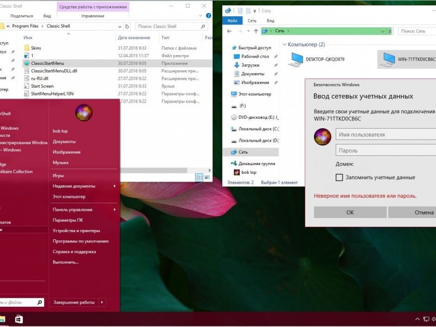Expand the ribbon in Classic Shell window
The height and width of the screenshot is (327, 436).
coord(200,16)
